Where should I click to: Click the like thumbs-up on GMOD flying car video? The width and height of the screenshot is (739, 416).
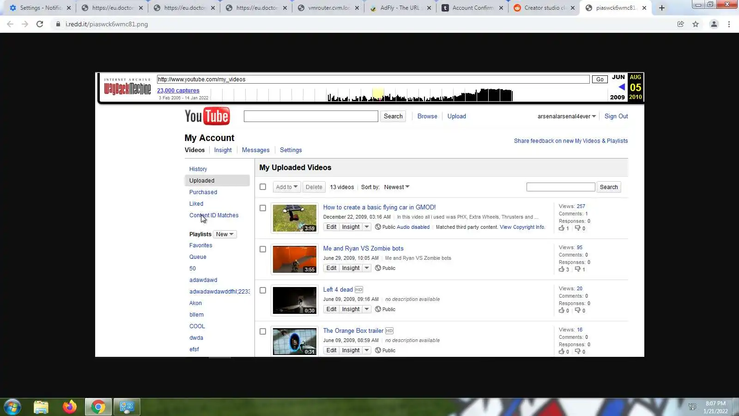[562, 228]
